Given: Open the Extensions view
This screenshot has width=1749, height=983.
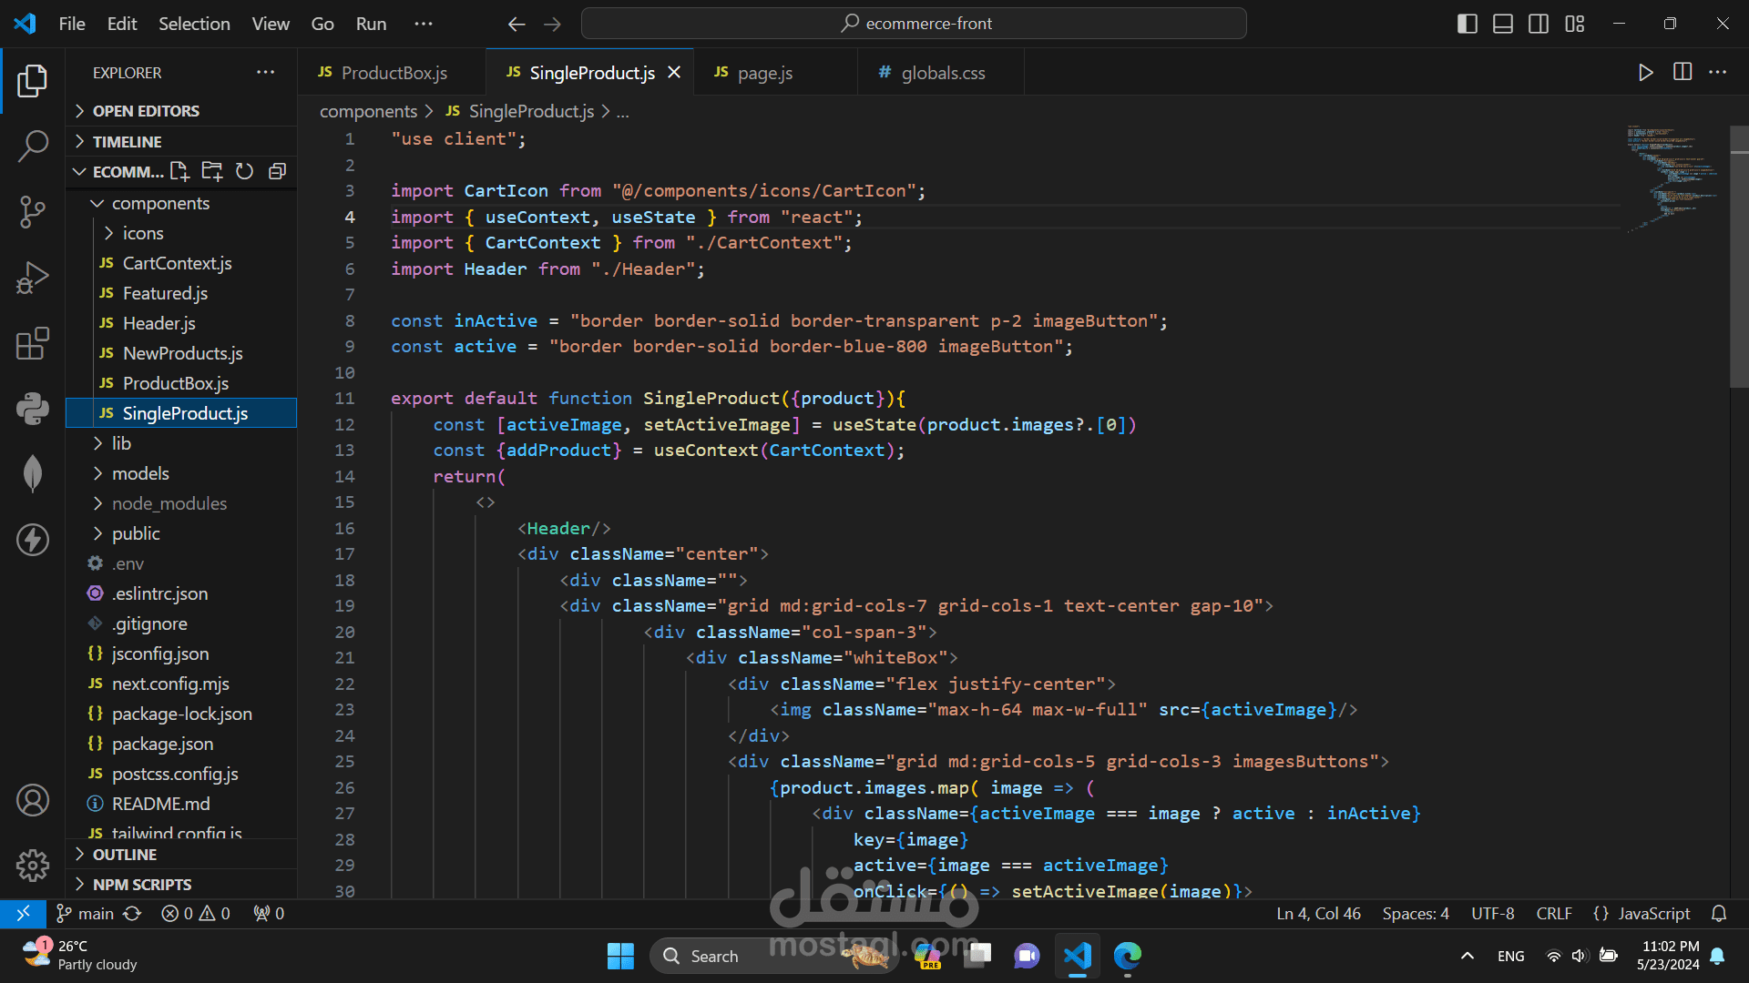Looking at the screenshot, I should pyautogui.click(x=33, y=344).
